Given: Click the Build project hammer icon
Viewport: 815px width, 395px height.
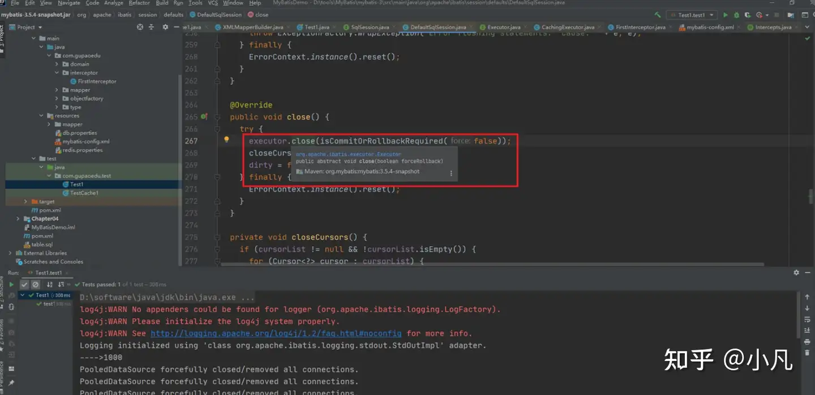Looking at the screenshot, I should [x=658, y=15].
